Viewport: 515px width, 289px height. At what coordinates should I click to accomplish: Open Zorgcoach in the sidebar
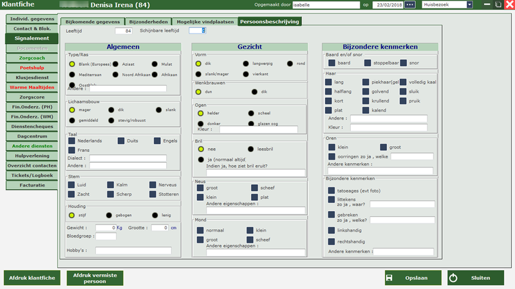click(32, 58)
